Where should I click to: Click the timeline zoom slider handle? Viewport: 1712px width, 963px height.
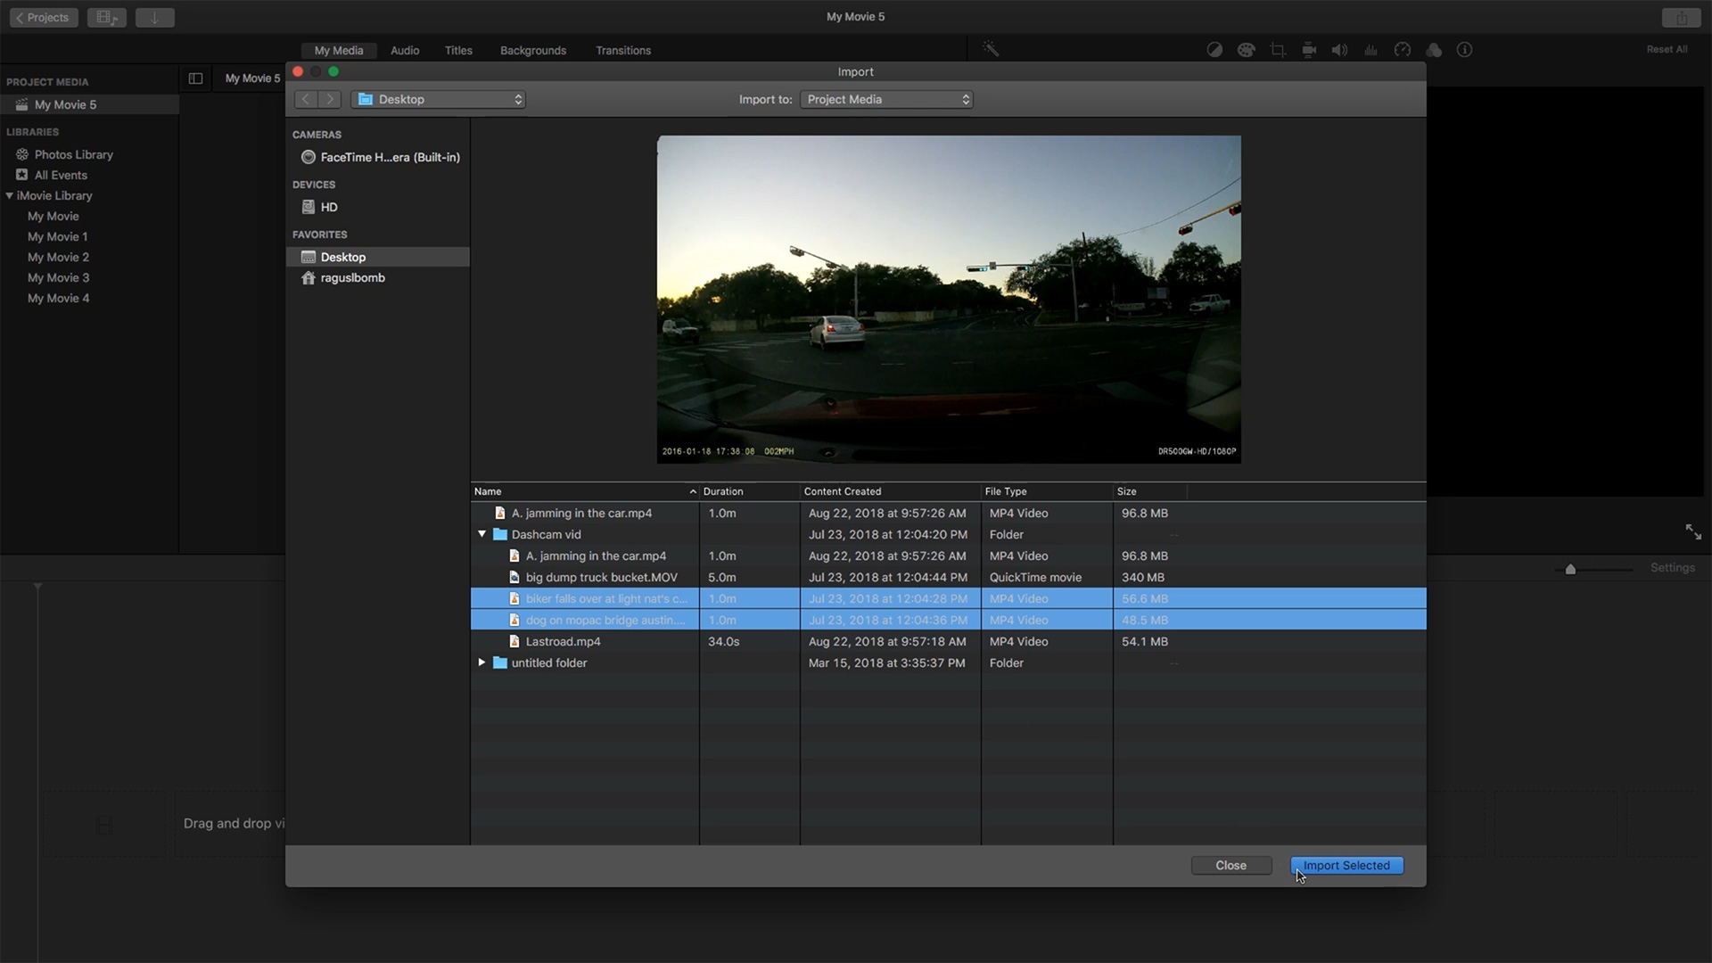pyautogui.click(x=1570, y=569)
